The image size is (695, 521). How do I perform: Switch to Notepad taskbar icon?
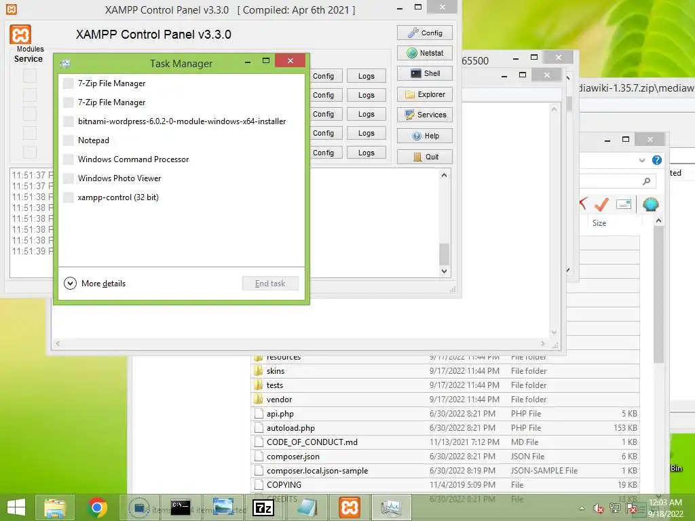pos(307,507)
